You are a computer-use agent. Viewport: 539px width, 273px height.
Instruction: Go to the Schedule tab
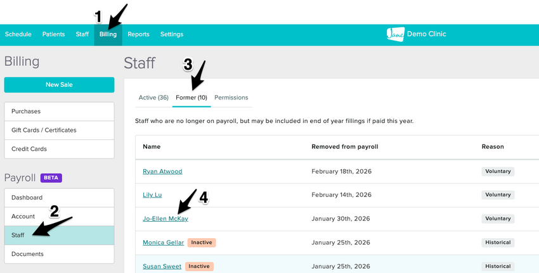(x=18, y=34)
